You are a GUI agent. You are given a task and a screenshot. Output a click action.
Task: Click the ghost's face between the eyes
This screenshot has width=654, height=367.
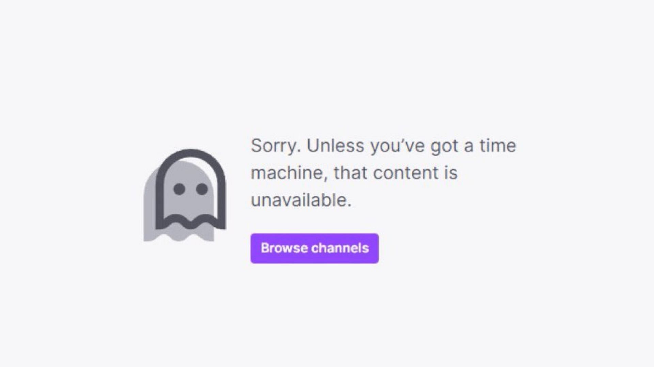[191, 189]
